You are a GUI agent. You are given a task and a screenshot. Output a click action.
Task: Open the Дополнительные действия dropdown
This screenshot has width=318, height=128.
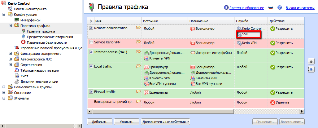[165, 122]
